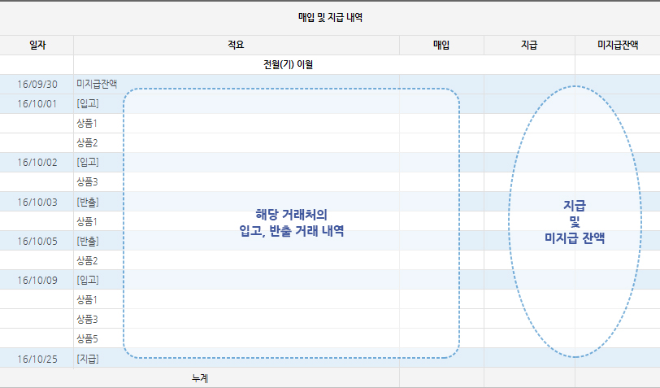The image size is (660, 388).
Task: Click the date 16/09/30
Action: 37,85
